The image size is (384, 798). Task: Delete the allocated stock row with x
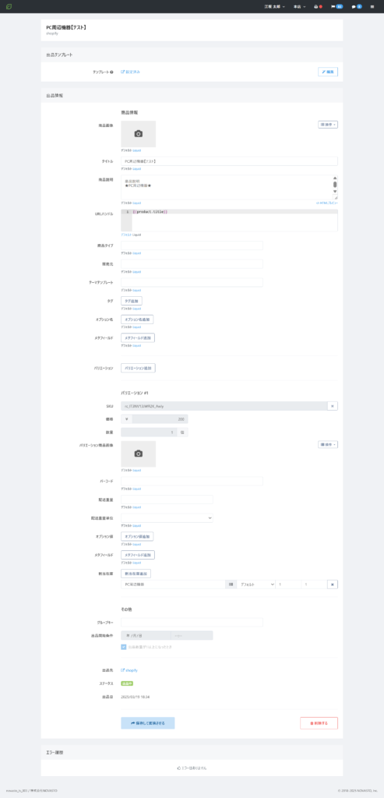point(332,584)
